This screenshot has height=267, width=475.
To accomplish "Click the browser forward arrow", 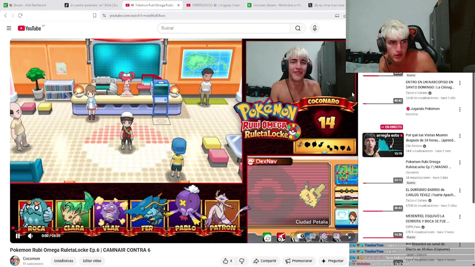I will pos(13,16).
